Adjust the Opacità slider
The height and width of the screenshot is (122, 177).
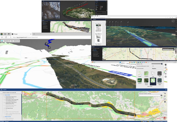pyautogui.click(x=162, y=64)
